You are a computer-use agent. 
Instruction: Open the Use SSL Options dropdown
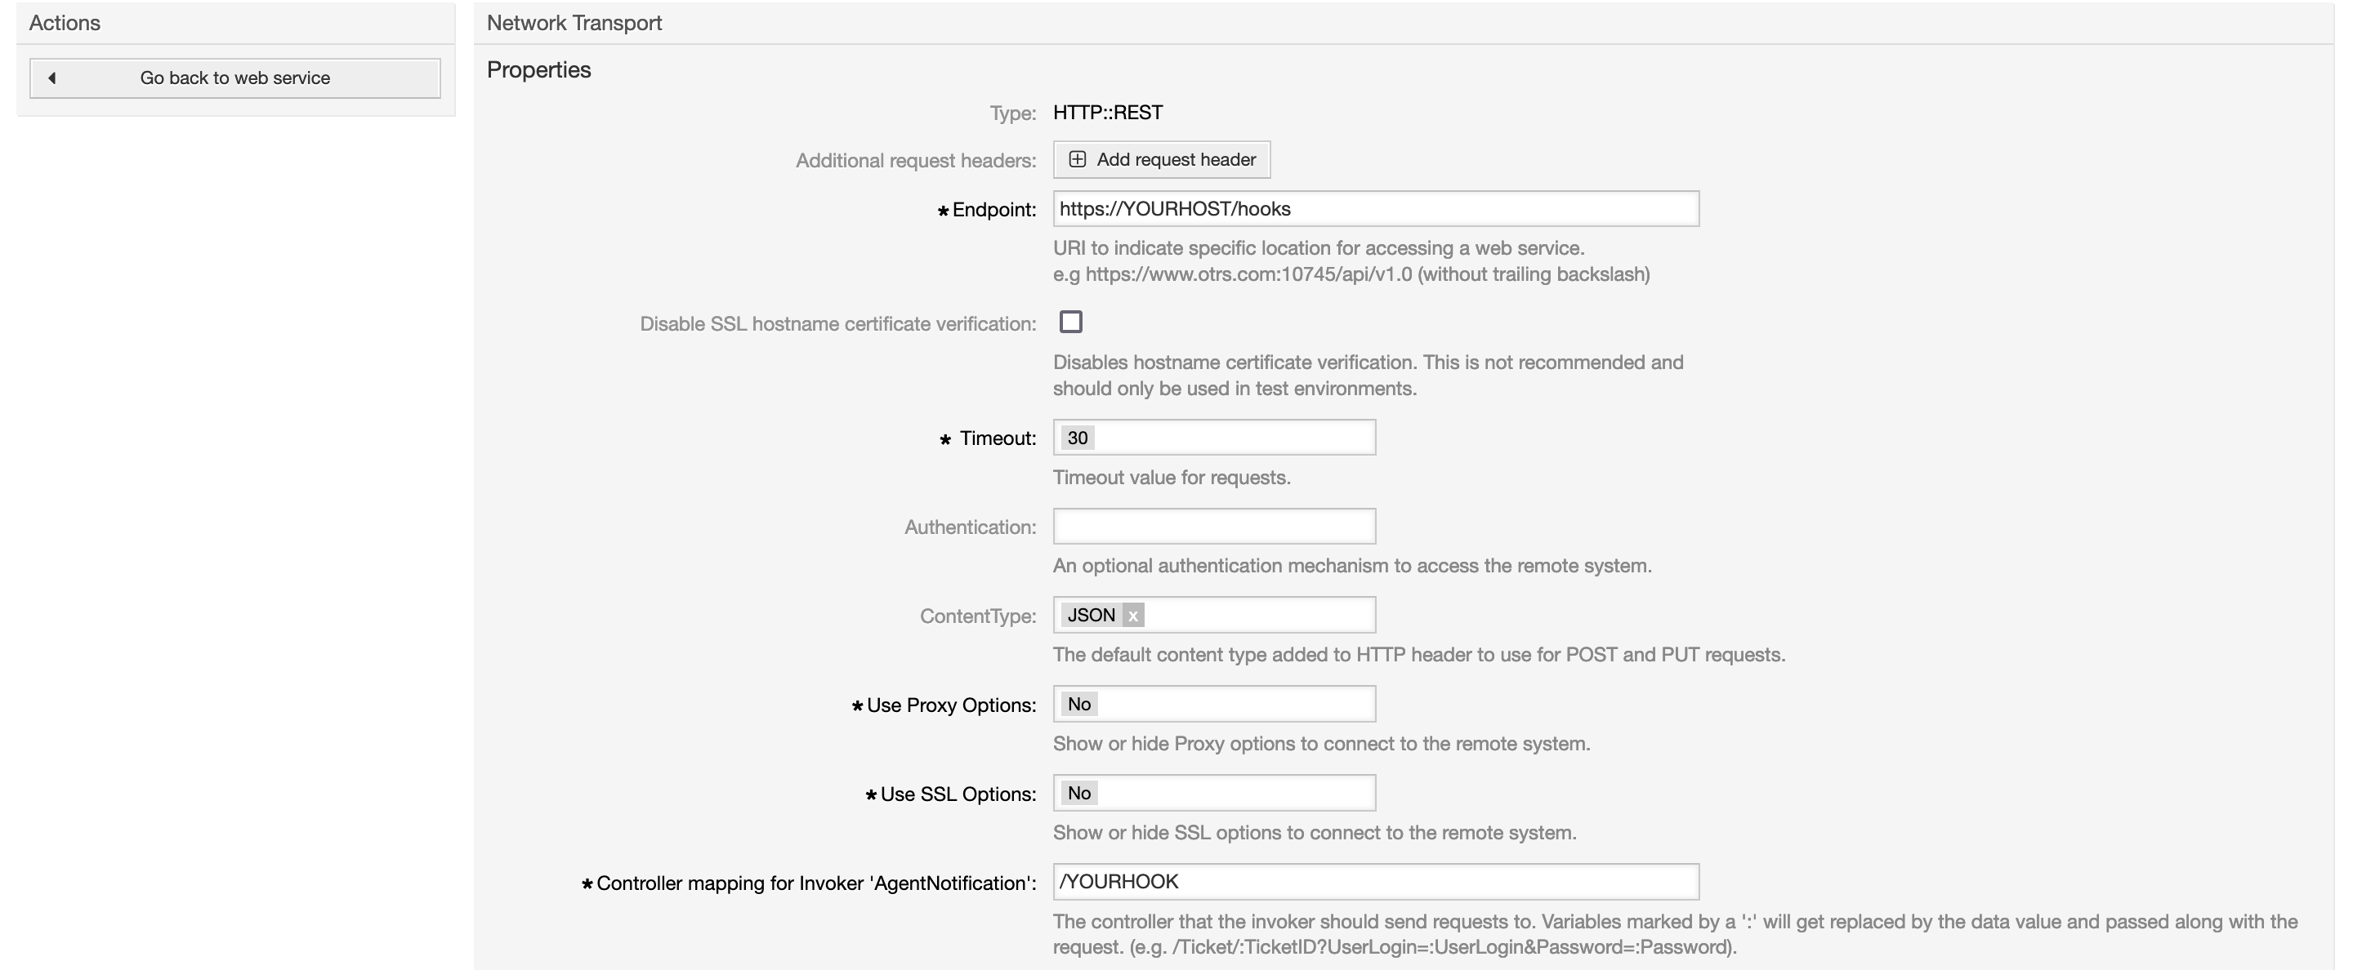click(x=1214, y=793)
